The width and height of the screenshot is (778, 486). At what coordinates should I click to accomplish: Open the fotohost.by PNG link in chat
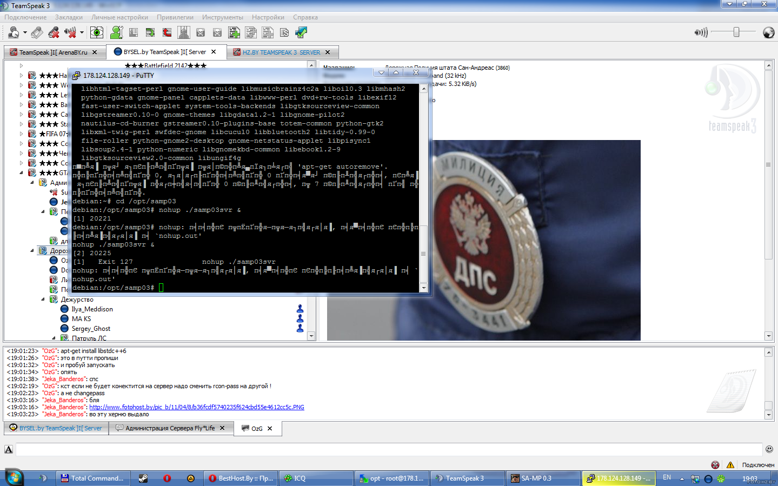(x=197, y=407)
